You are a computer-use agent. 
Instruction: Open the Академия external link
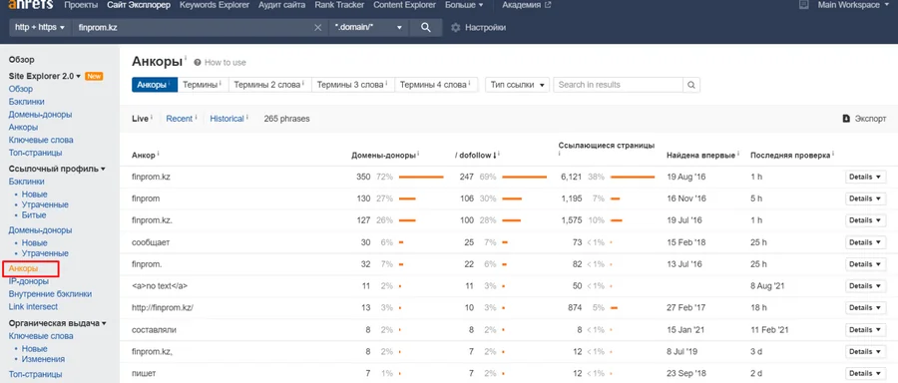[527, 5]
